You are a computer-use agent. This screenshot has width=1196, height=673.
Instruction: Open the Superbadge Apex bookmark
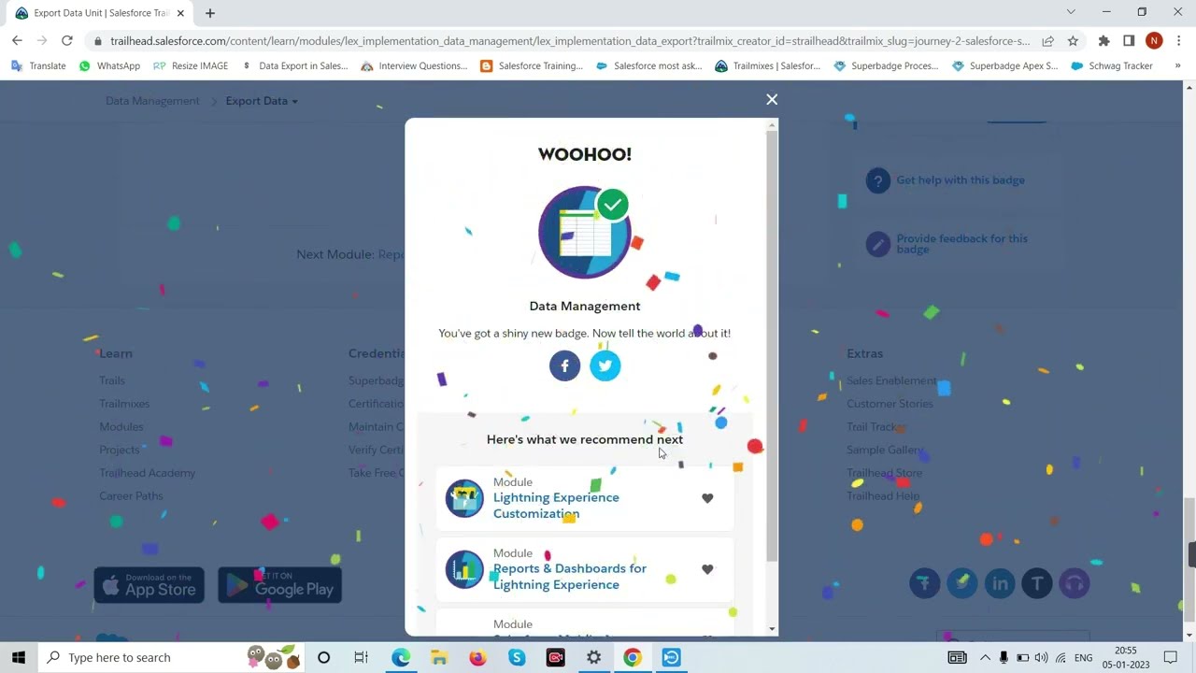[1004, 66]
